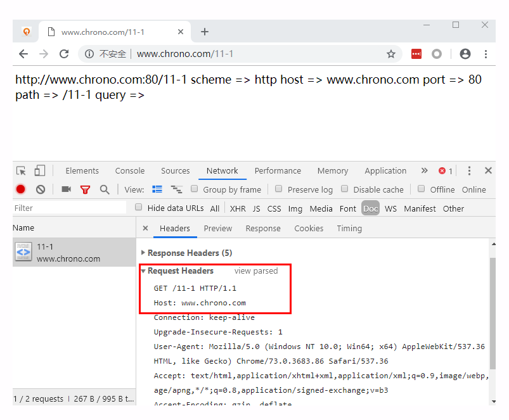Filter requests by the XHR type
The height and width of the screenshot is (420, 509).
click(x=238, y=208)
